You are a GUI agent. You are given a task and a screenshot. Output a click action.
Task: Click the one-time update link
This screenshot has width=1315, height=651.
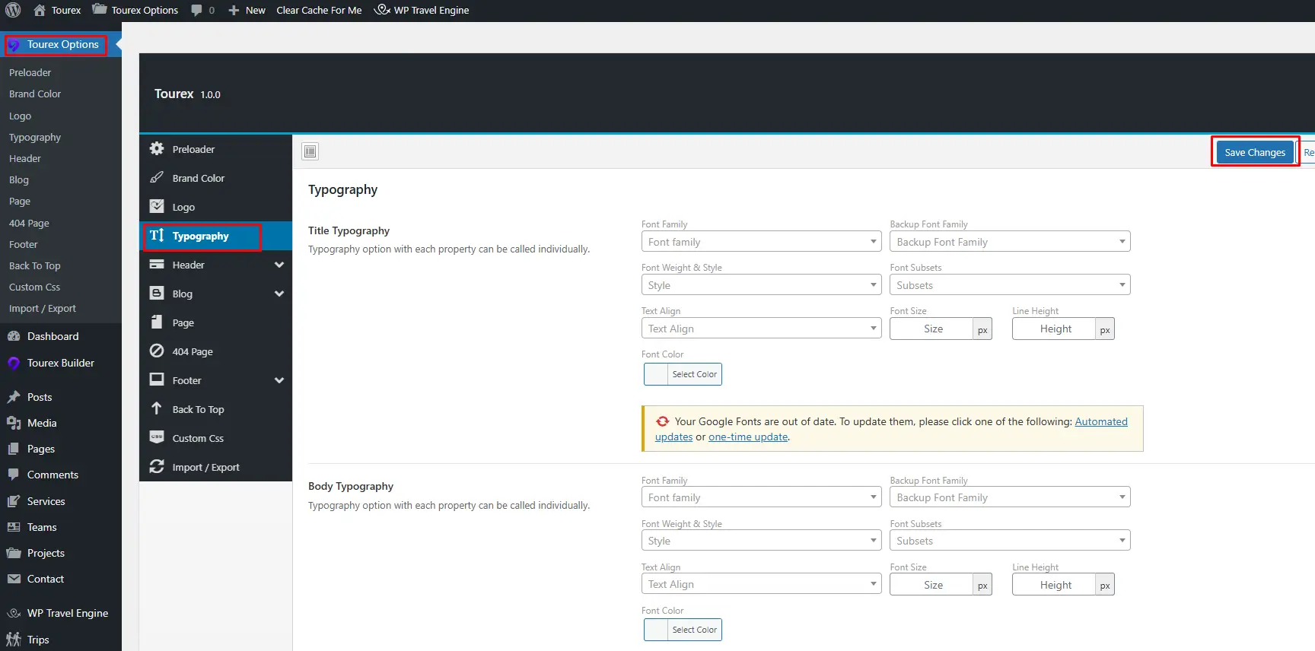coord(748,437)
